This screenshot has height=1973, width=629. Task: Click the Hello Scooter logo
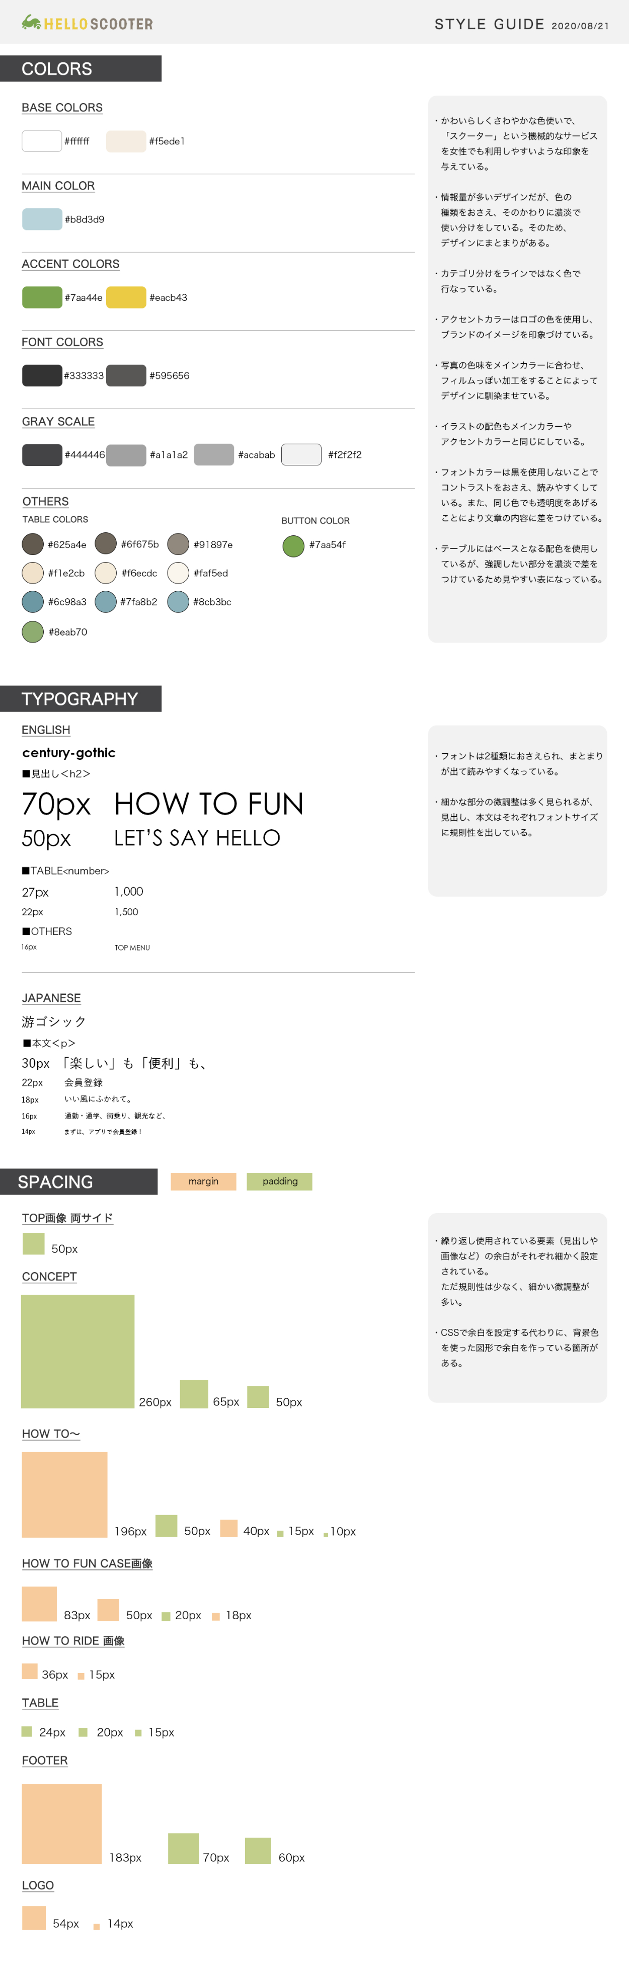(x=87, y=23)
